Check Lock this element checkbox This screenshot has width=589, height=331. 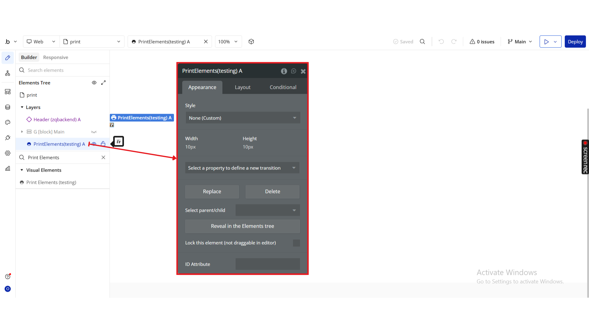(x=296, y=243)
